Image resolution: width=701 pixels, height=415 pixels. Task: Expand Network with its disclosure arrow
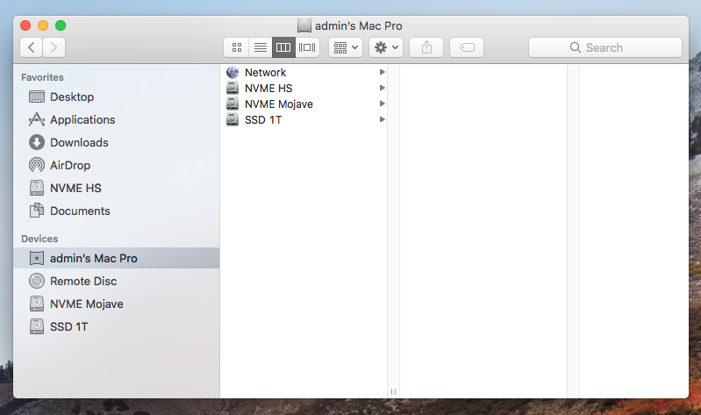pyautogui.click(x=382, y=72)
